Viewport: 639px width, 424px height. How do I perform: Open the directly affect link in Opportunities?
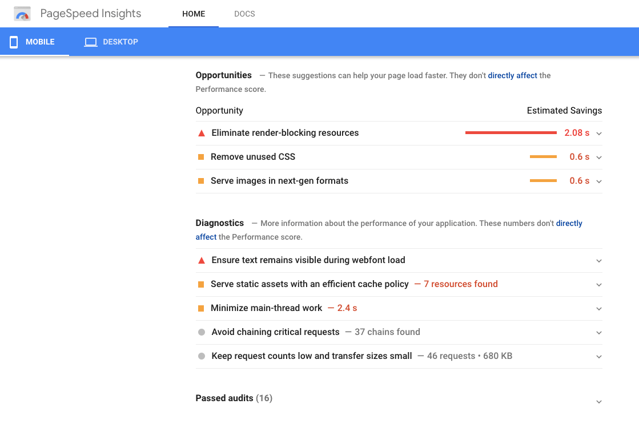512,75
